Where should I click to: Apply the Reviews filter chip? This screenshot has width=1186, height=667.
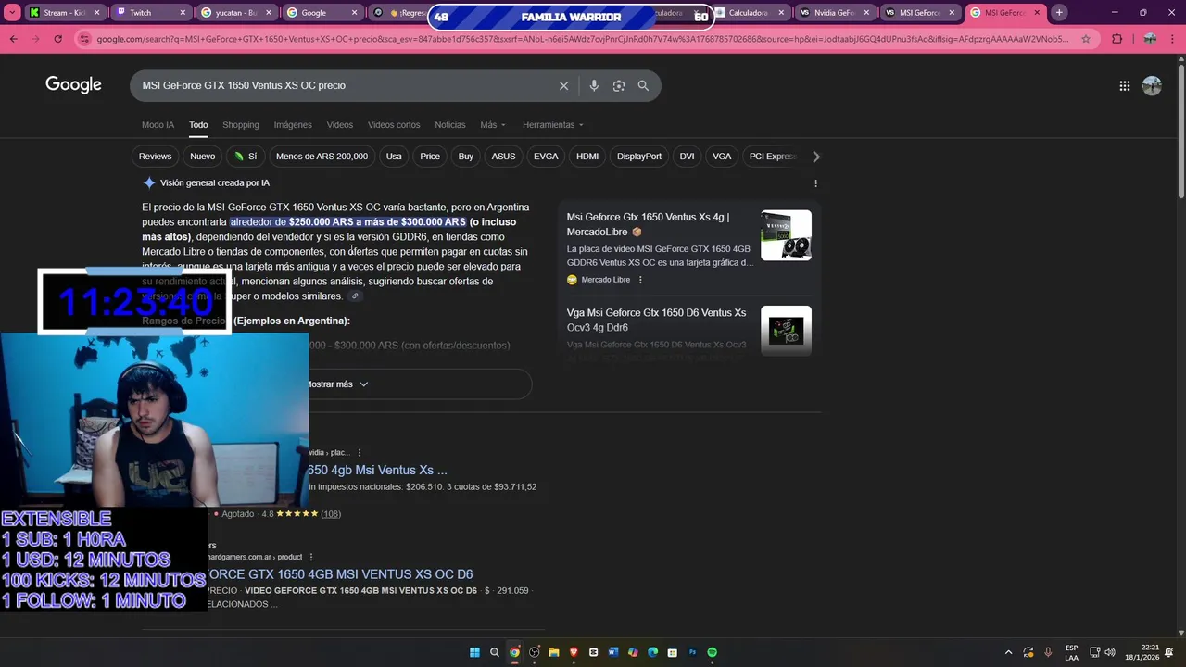(156, 157)
